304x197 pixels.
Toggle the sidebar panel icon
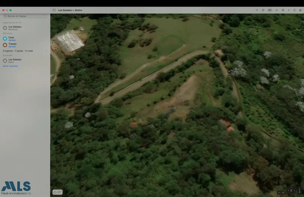[x=54, y=10]
